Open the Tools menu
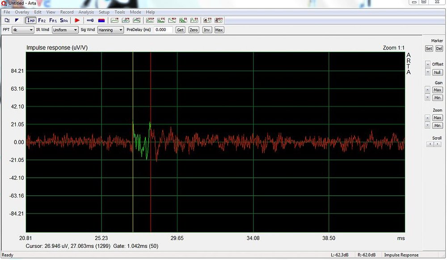 [120, 12]
